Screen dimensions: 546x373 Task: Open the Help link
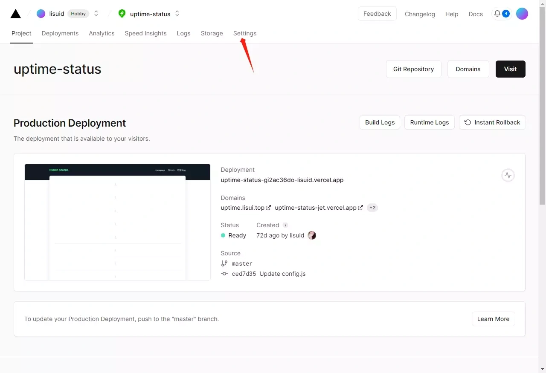452,14
